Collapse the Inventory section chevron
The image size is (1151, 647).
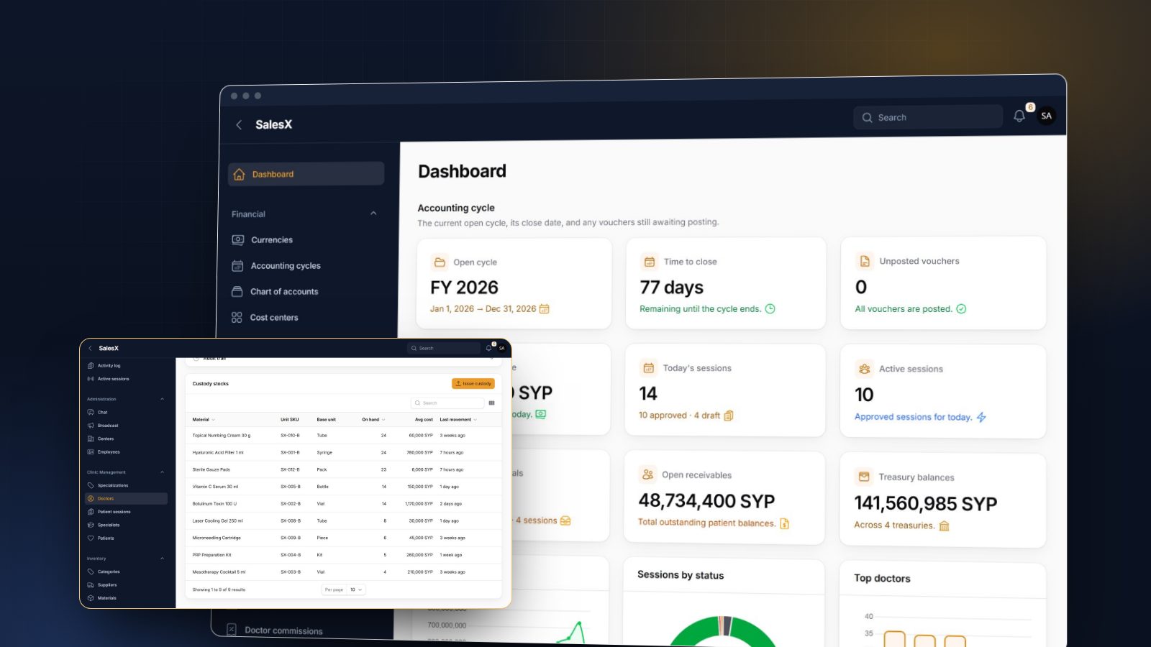click(162, 559)
